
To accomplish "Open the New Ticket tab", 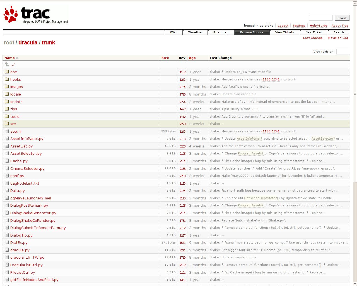I will pos(314,32).
